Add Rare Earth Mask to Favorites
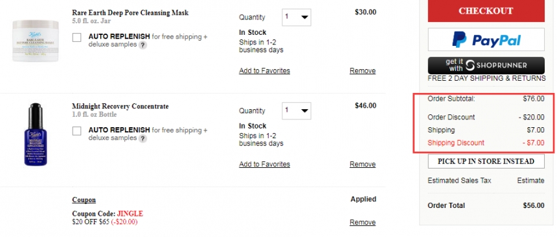Image resolution: width=557 pixels, height=237 pixels. click(x=264, y=71)
